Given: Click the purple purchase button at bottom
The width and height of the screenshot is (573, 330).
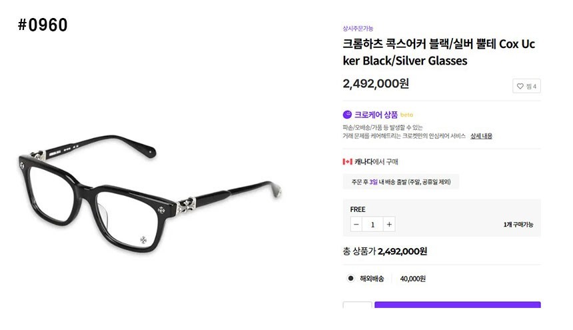Looking at the screenshot, I should click(x=457, y=306).
